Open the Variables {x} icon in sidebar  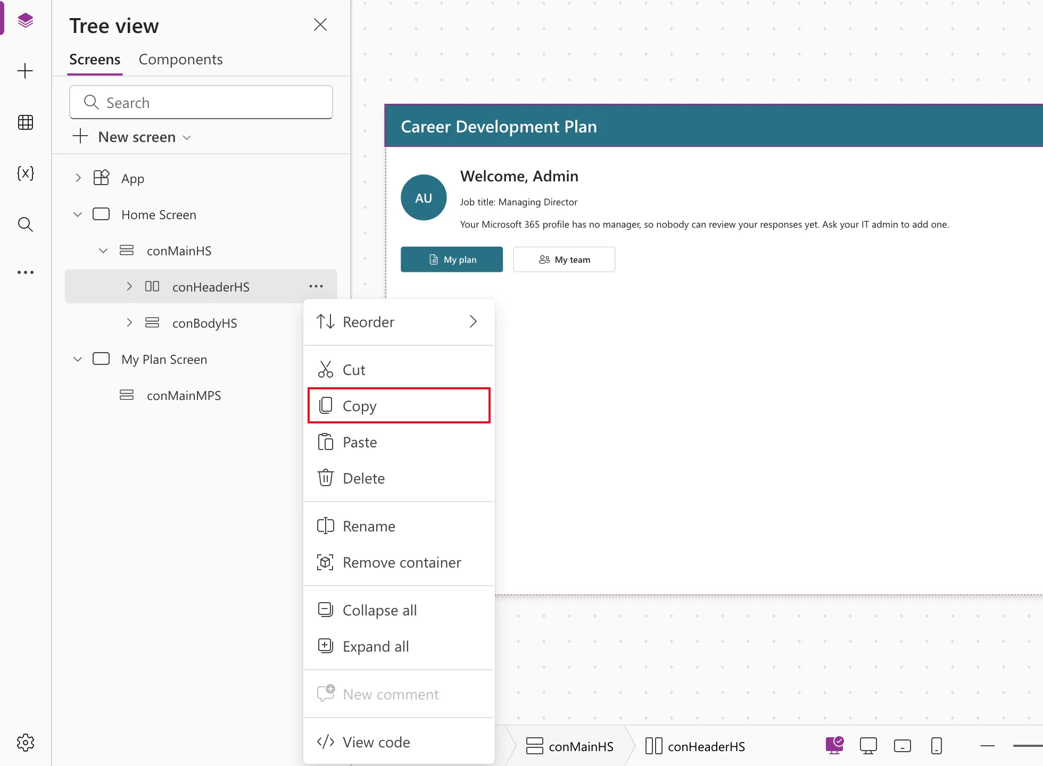25,173
